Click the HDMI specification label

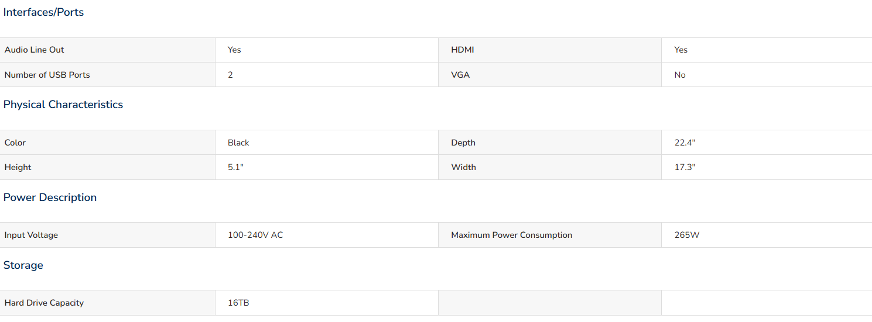(x=463, y=50)
